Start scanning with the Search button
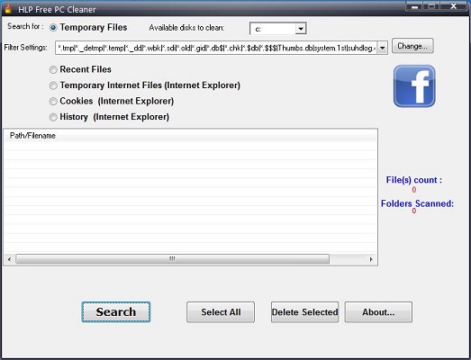This screenshot has width=471, height=360. (116, 312)
